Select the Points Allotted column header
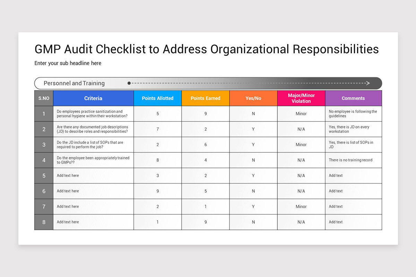416x277 pixels. pos(157,98)
